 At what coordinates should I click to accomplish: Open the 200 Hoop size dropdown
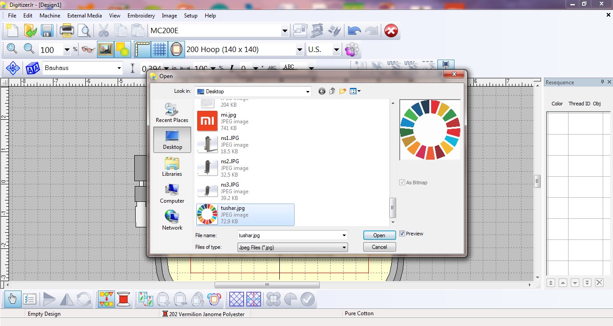pyautogui.click(x=300, y=50)
